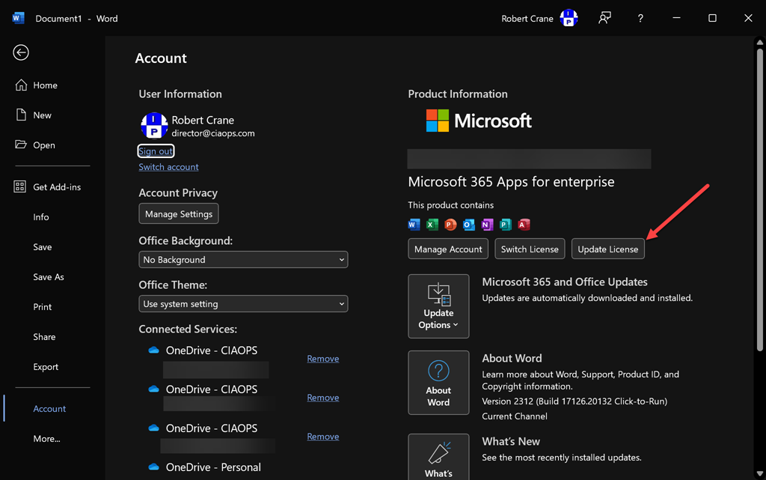Viewport: 766px width, 480px height.
Task: Expand the Office Theme dropdown
Action: (243, 304)
